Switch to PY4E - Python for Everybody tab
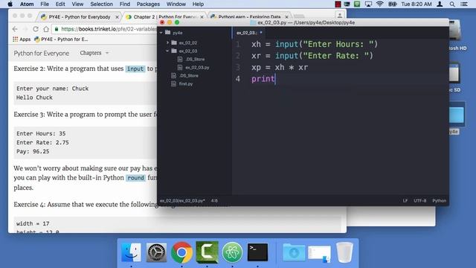The height and width of the screenshot is (268, 476). (x=80, y=17)
